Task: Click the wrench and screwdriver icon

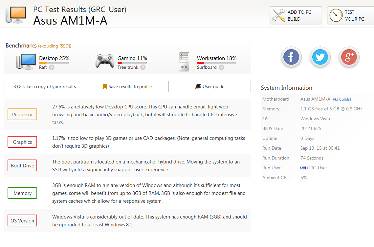Action: point(278,15)
